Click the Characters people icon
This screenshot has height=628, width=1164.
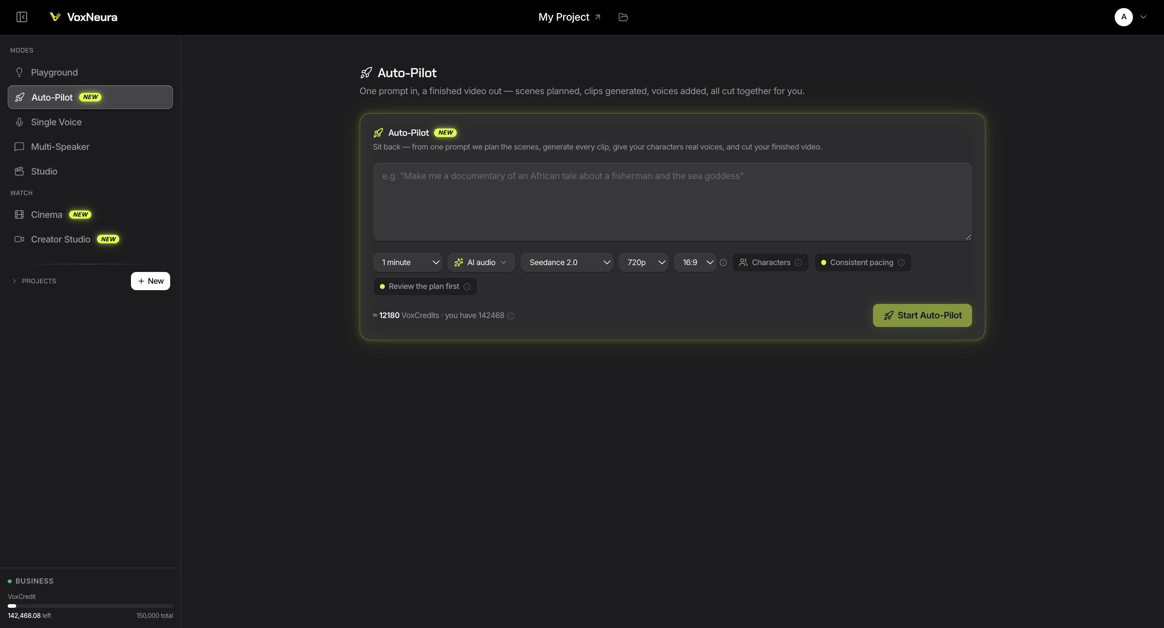[x=743, y=263]
